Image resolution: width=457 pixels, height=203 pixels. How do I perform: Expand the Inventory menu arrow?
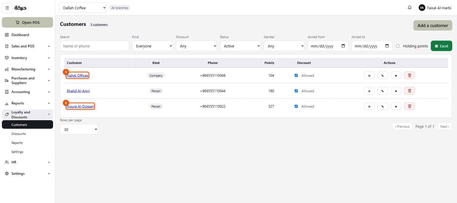tap(49, 58)
